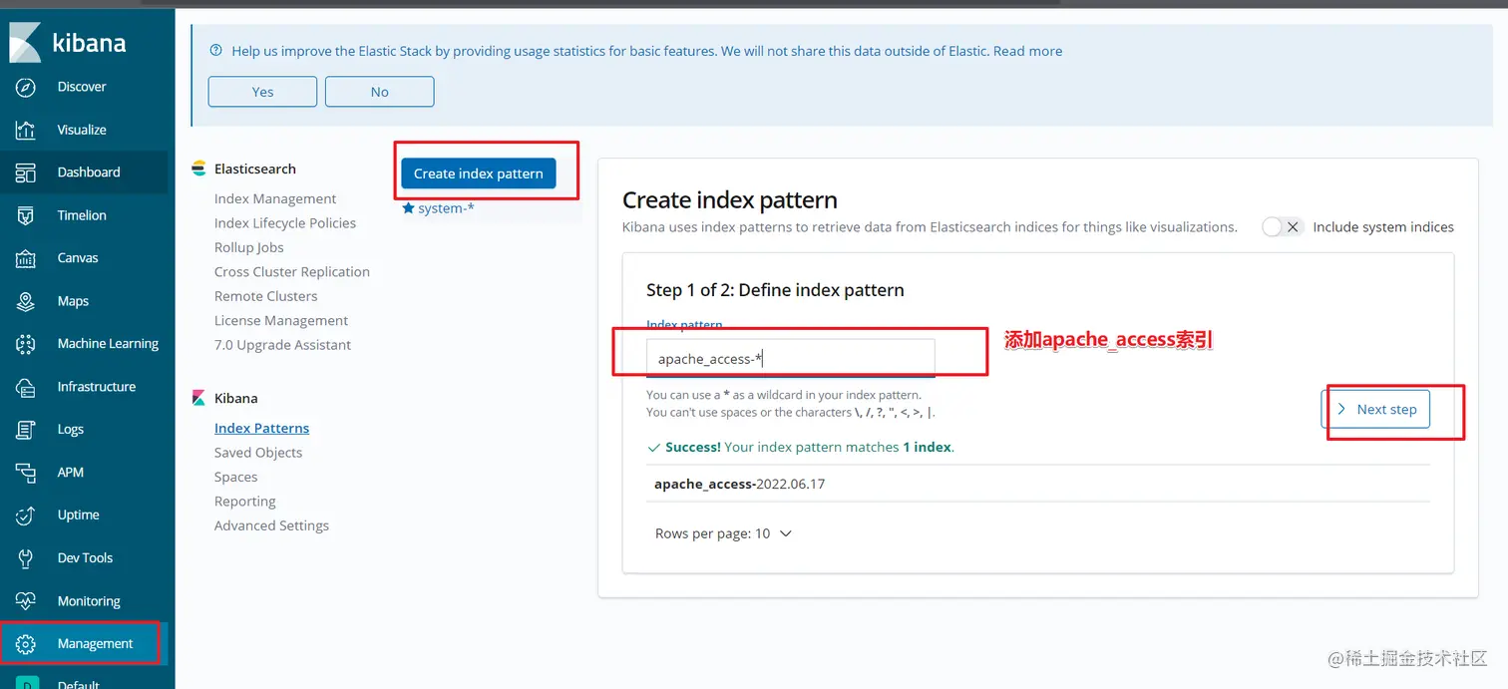This screenshot has width=1508, height=689.
Task: Open Discover via compass icon
Action: tap(26, 87)
